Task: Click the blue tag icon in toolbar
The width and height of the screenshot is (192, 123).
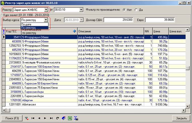Action: pyautogui.click(x=64, y=118)
